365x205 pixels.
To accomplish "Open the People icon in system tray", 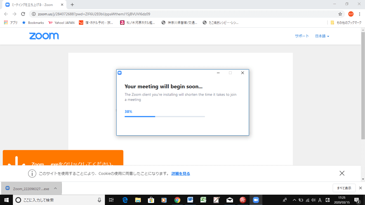I will click(285, 200).
